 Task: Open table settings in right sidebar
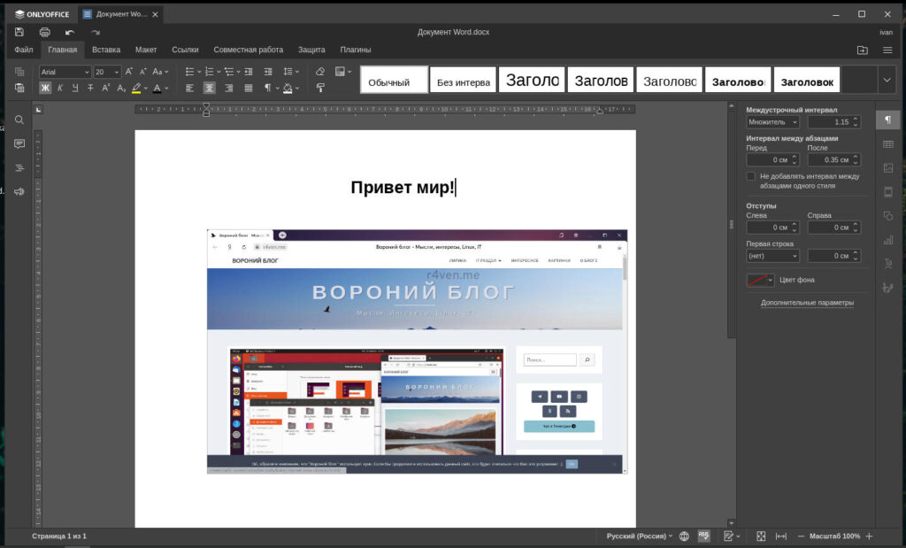click(x=887, y=143)
